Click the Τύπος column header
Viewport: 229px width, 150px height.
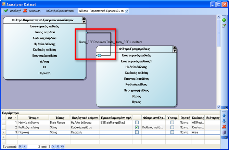[x=60, y=118]
